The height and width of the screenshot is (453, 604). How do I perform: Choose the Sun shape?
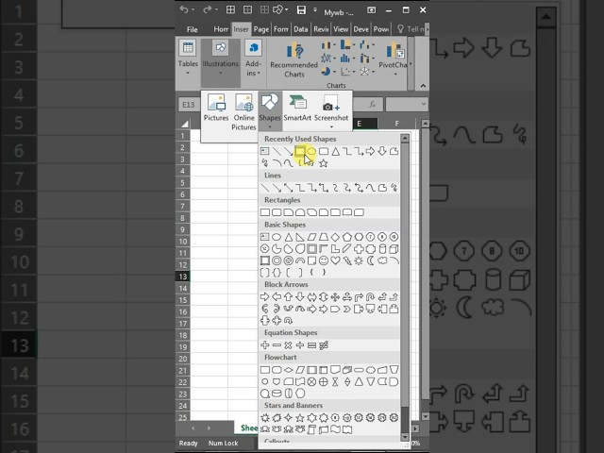coord(359,260)
